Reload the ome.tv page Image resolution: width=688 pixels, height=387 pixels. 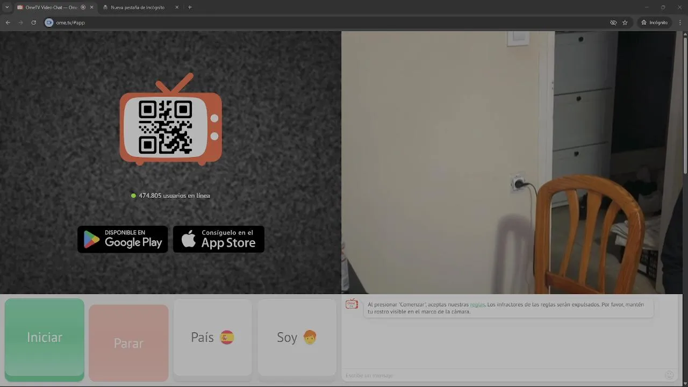(33, 23)
